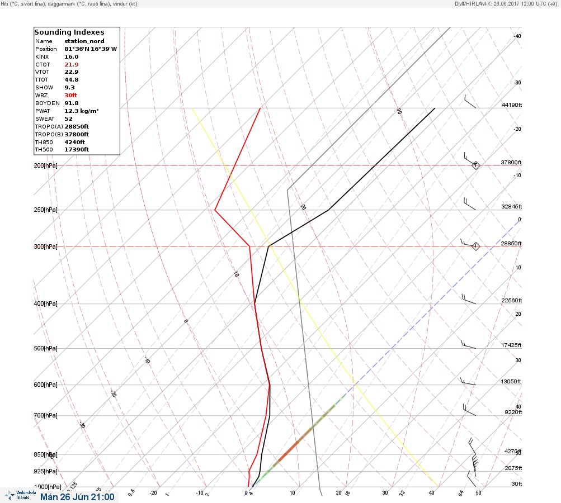
Task: Click the TROPO(B) value 37800ft
Action: point(77,135)
